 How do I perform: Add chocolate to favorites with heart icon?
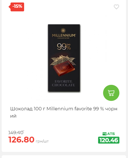(116, 7)
